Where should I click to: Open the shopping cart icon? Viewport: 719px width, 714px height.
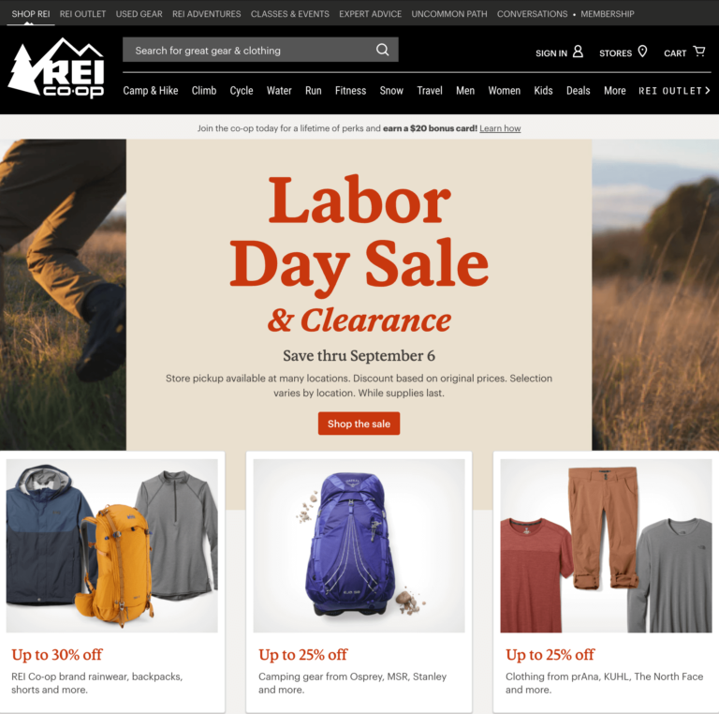(x=698, y=51)
